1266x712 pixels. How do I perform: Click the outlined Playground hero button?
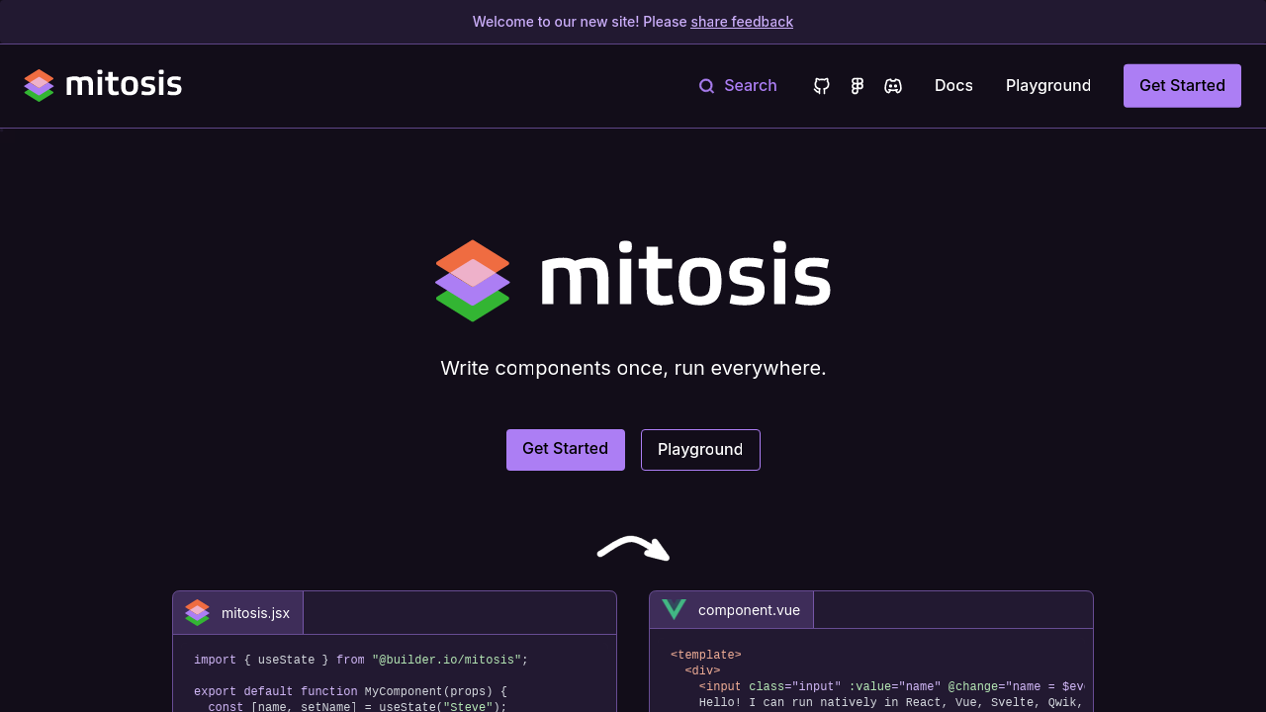(700, 450)
